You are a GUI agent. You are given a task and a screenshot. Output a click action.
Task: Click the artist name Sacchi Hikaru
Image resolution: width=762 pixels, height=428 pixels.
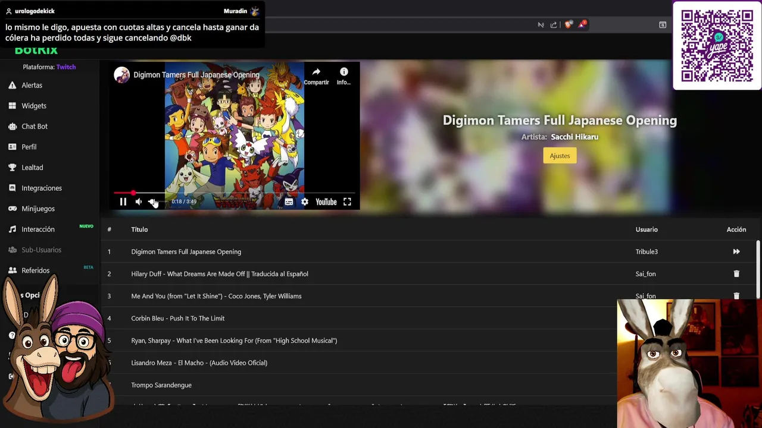pos(574,137)
